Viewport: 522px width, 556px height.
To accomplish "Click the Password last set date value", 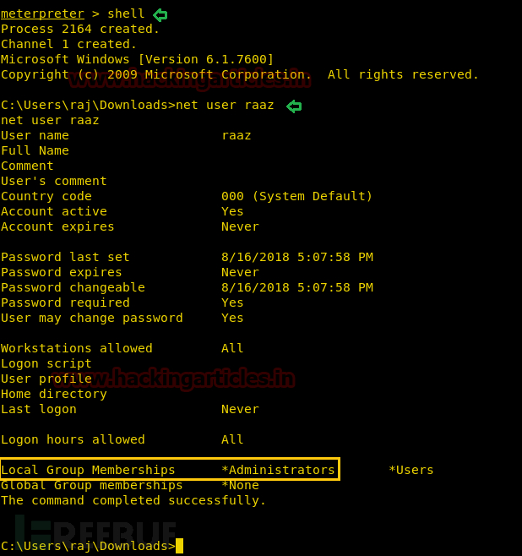I will tap(297, 257).
